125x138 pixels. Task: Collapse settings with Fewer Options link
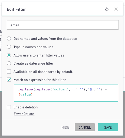pos(24,114)
